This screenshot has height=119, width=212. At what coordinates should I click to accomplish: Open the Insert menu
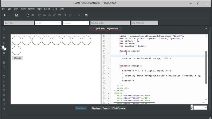tap(23, 9)
